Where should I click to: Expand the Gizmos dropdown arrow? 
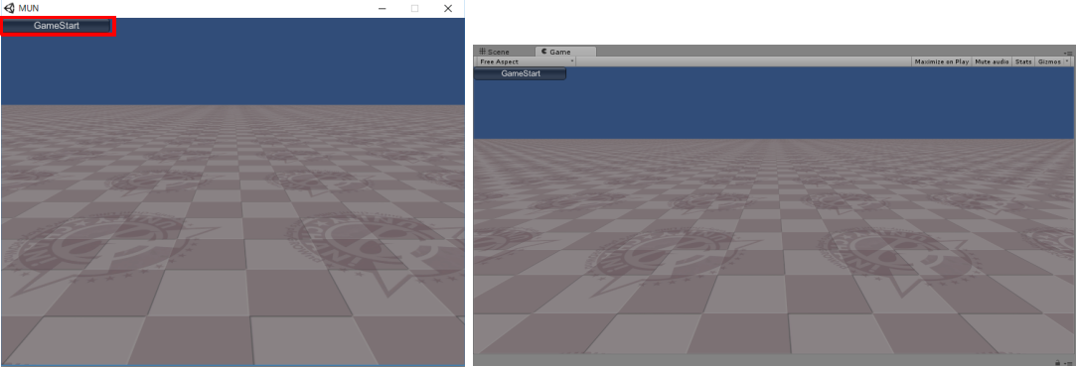[x=1067, y=61]
